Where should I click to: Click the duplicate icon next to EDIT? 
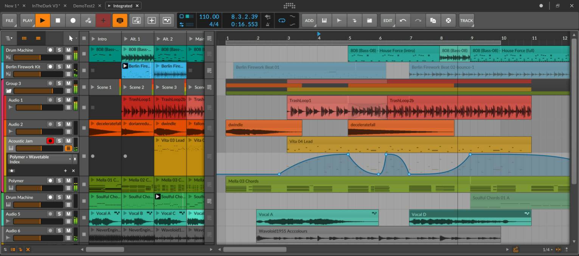coord(433,20)
